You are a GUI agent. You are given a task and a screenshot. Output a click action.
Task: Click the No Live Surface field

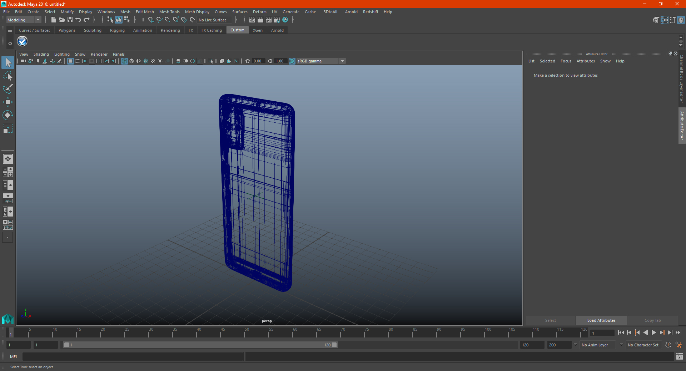click(x=214, y=20)
